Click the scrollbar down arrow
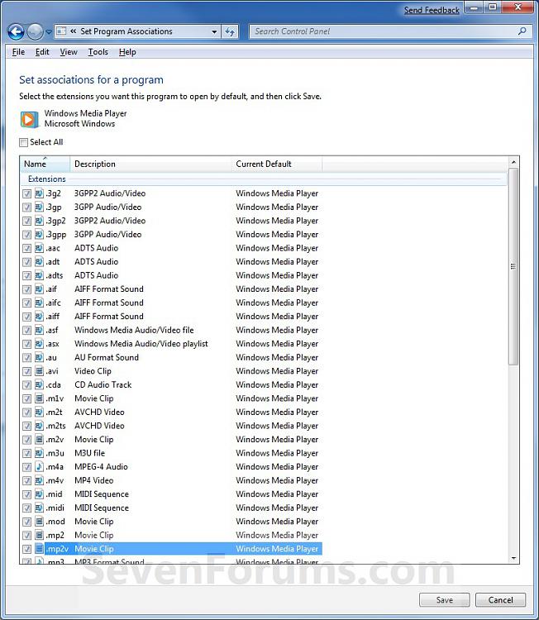Viewport: 539px width, 620px height. tap(513, 558)
